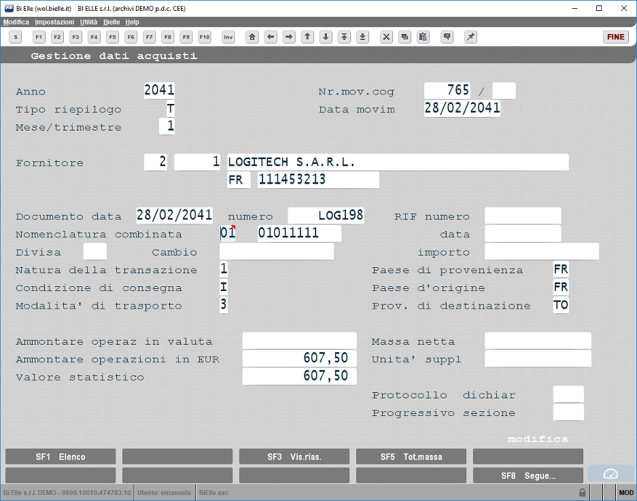Click the empty Massa netta field
The height and width of the screenshot is (501, 637).
pyautogui.click(x=538, y=341)
